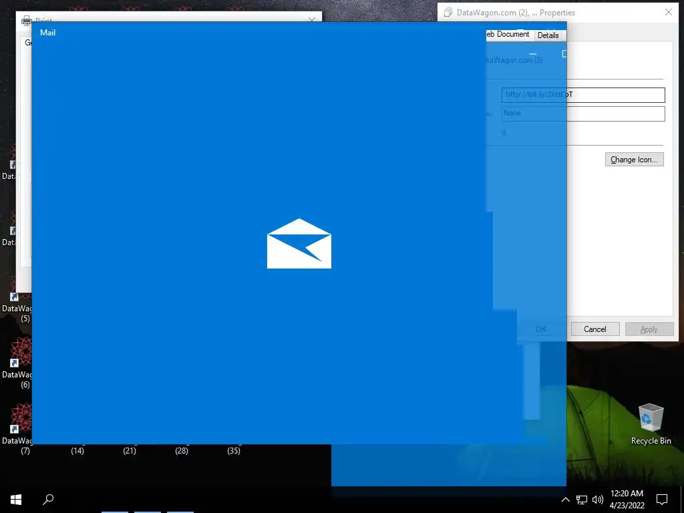Close the DataWagon.com Properties dialog
The height and width of the screenshot is (513, 684).
[x=668, y=12]
